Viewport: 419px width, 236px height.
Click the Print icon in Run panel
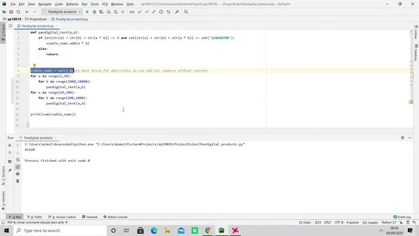(18, 174)
